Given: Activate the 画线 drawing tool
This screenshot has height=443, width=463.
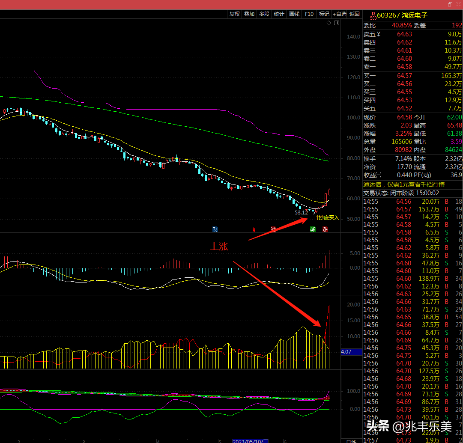Looking at the screenshot, I should click(294, 14).
